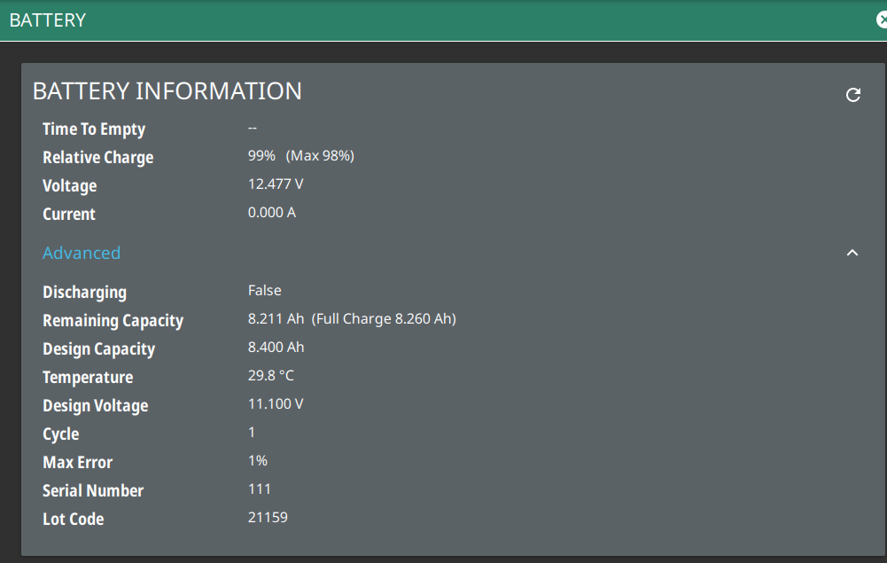Close the Battery dialog
Image resolution: width=887 pixels, height=563 pixels.
(x=881, y=20)
